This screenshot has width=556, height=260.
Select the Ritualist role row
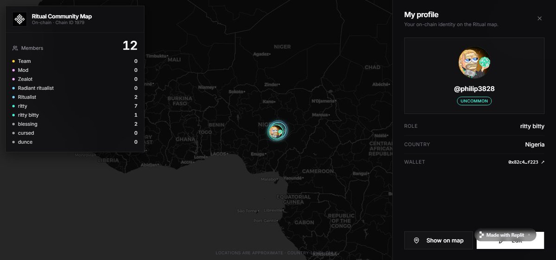[75, 97]
